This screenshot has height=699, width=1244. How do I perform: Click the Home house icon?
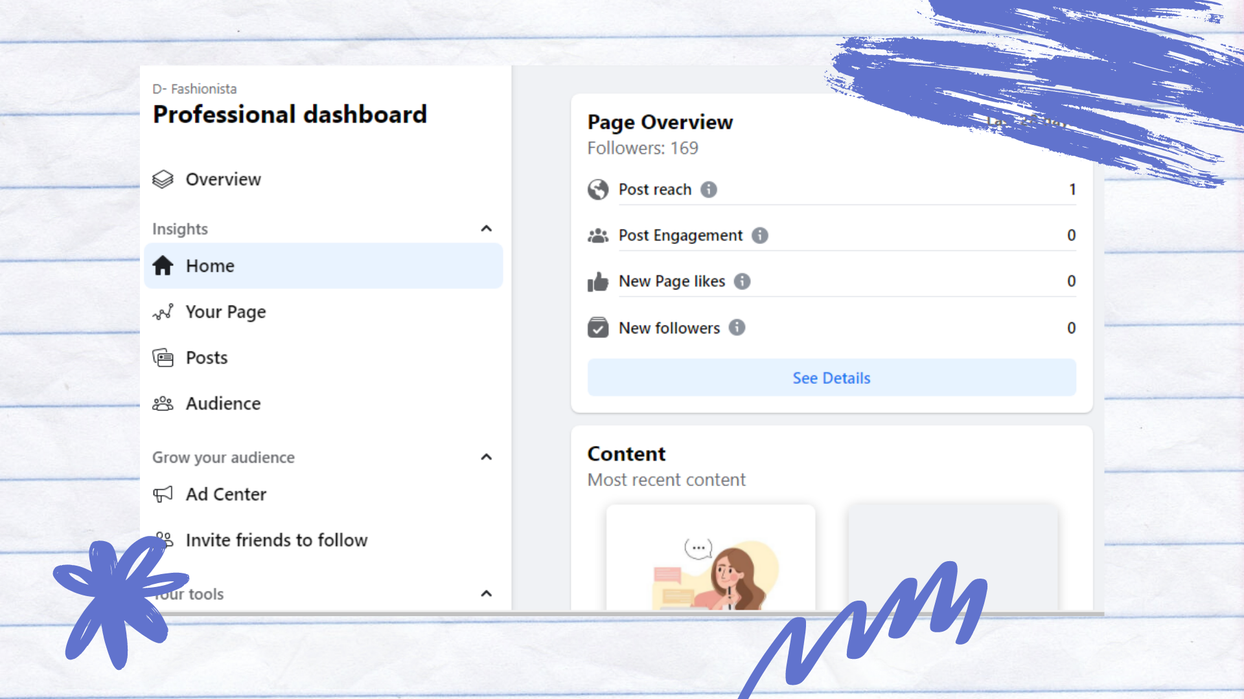point(163,265)
